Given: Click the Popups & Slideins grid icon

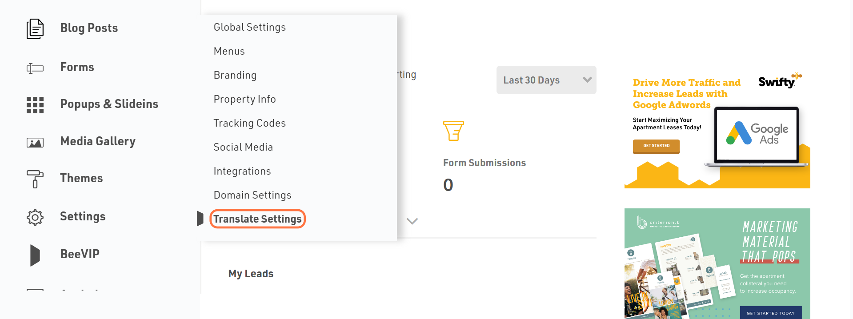Looking at the screenshot, I should click(35, 105).
